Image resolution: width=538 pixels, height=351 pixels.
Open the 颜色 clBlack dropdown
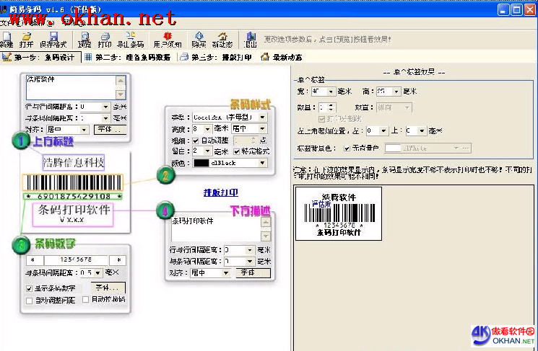262,163
